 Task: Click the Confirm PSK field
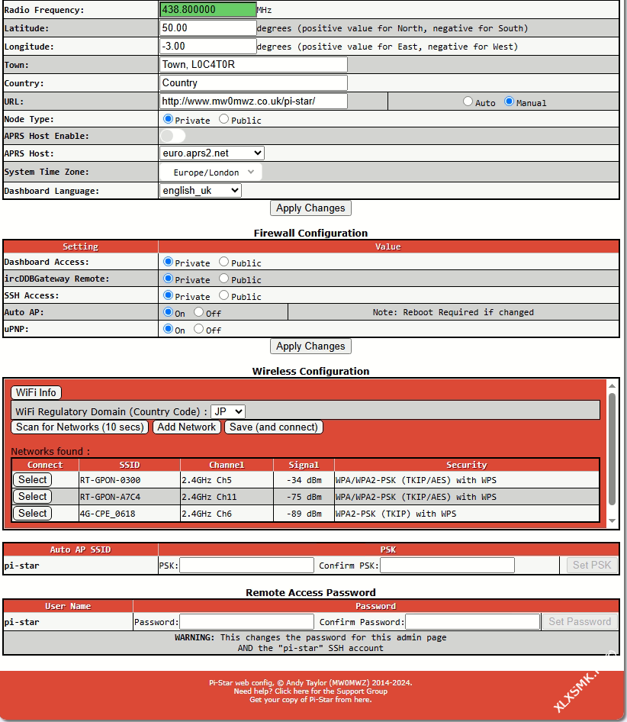pyautogui.click(x=448, y=565)
